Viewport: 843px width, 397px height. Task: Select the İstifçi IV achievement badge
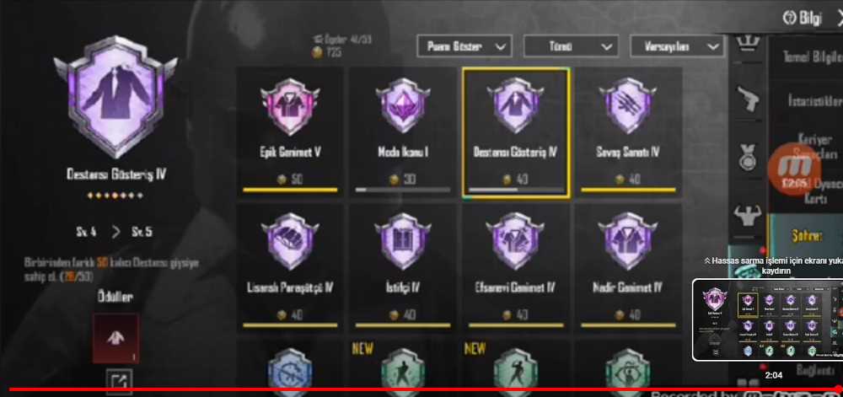[403, 267]
